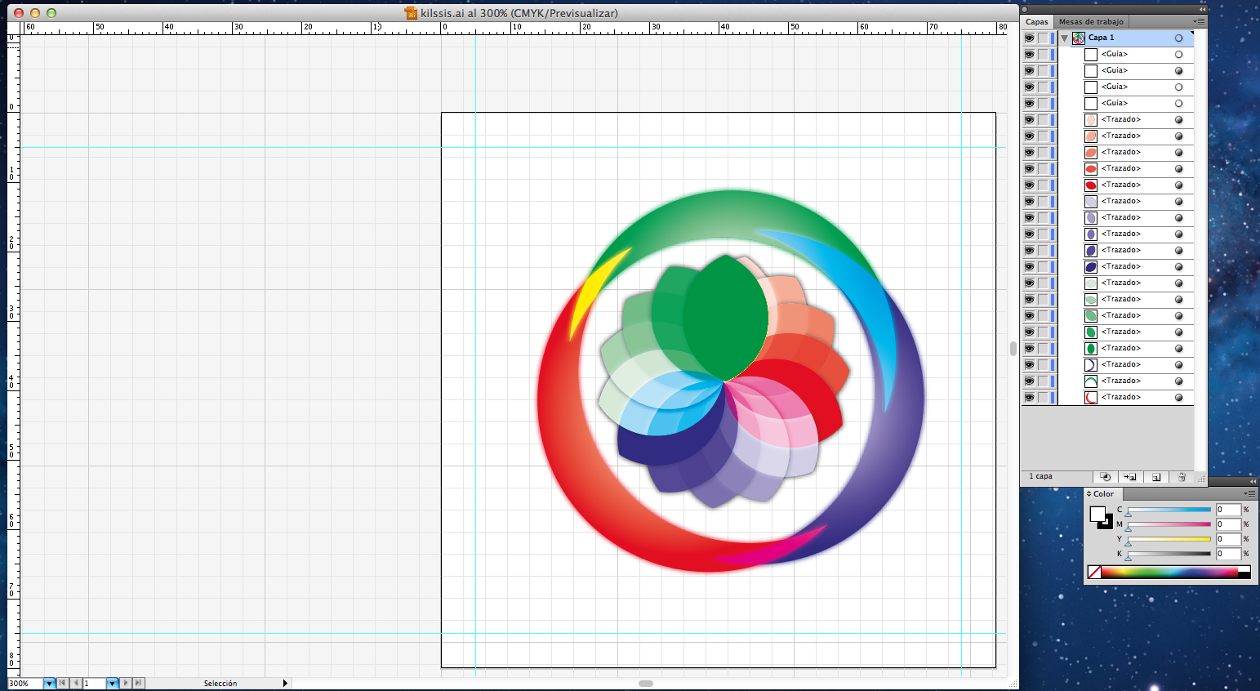Screen dimensions: 1260x691
Task: Open the Capas panel options menu
Action: (1199, 21)
